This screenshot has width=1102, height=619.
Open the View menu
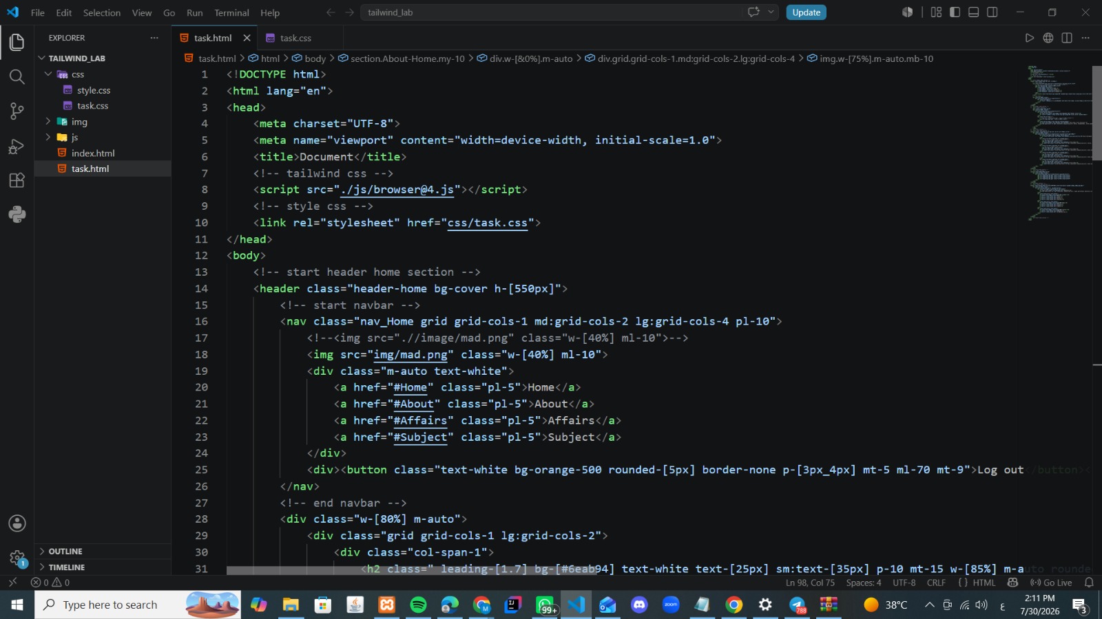pos(142,12)
